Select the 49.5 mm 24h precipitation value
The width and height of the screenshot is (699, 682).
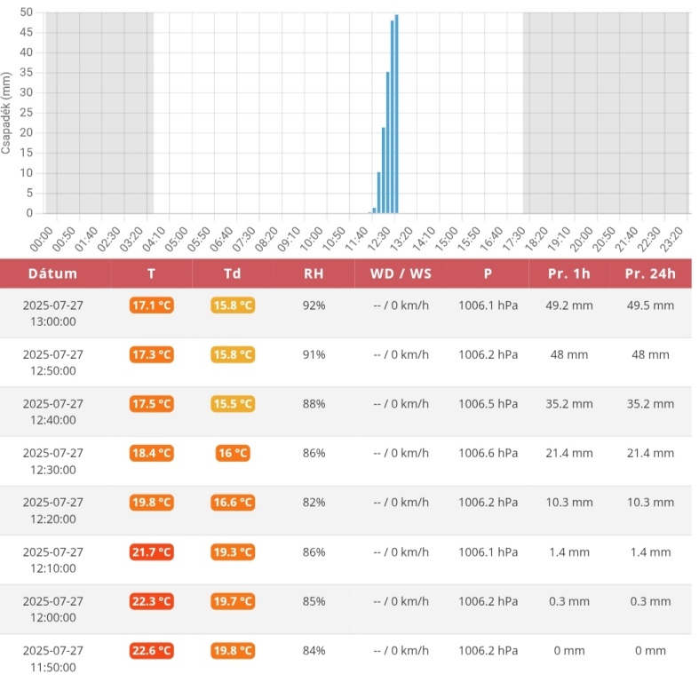(x=650, y=305)
